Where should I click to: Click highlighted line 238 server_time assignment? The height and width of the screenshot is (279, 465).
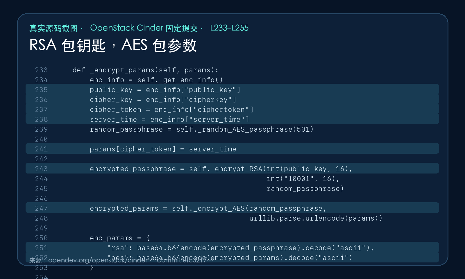232,119
